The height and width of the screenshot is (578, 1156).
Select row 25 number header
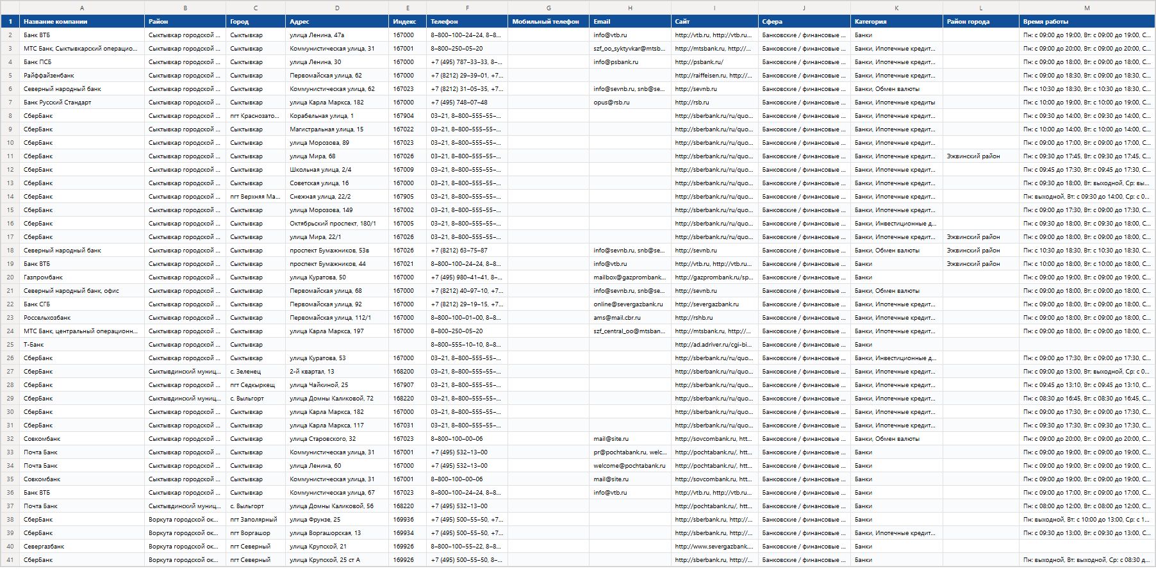click(x=10, y=345)
